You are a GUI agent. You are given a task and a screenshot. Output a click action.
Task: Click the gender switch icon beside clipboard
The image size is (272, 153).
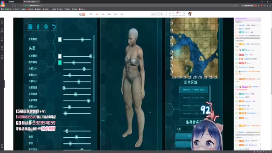coord(38,27)
